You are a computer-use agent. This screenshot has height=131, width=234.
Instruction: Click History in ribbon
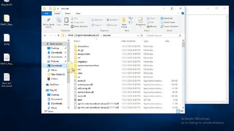click(x=152, y=27)
